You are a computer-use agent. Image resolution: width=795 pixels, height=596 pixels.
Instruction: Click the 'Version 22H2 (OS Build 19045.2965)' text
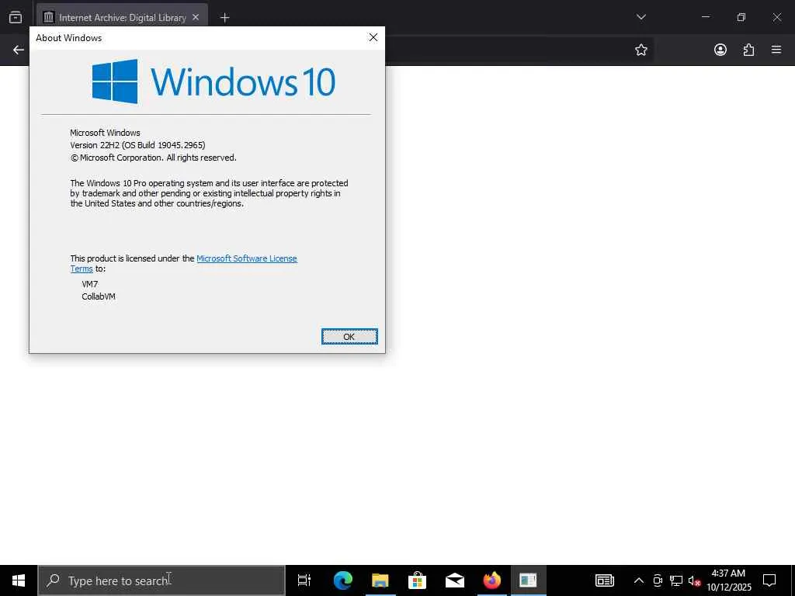tap(138, 145)
